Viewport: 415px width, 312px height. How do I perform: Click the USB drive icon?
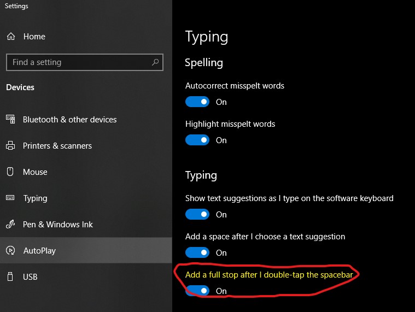click(x=10, y=276)
